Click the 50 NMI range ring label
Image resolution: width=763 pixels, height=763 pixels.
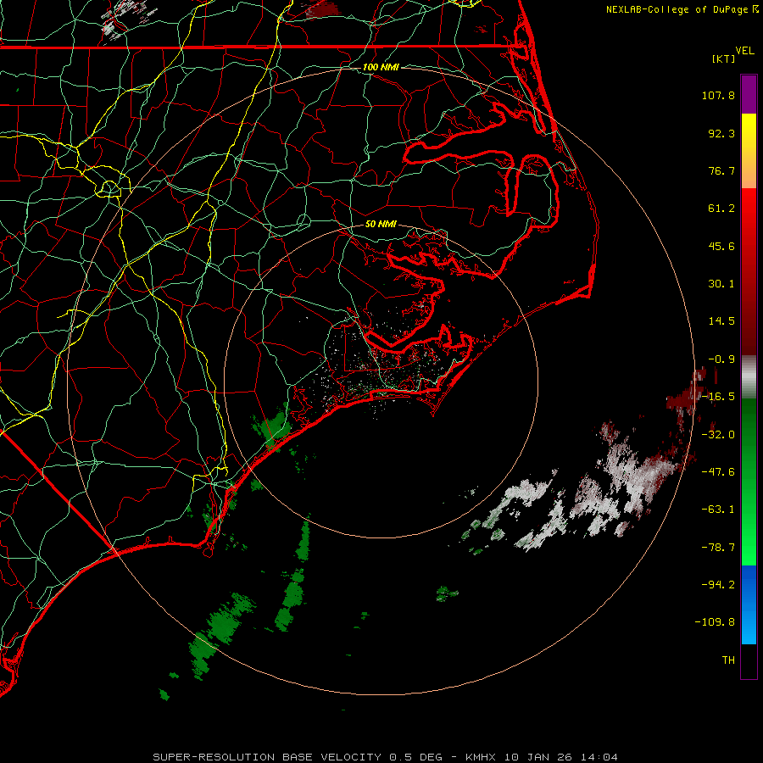pos(381,224)
